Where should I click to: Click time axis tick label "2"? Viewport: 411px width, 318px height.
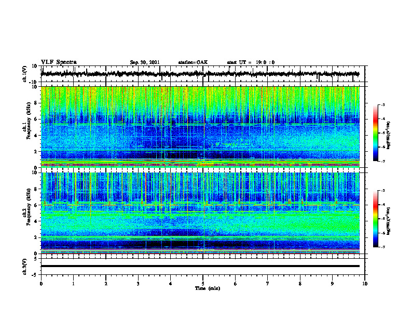[106, 284]
